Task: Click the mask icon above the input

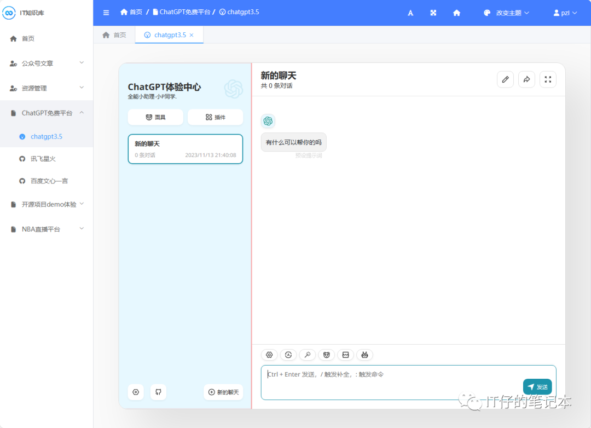Action: click(326, 355)
